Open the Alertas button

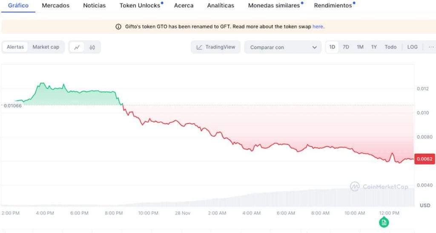[x=15, y=47]
